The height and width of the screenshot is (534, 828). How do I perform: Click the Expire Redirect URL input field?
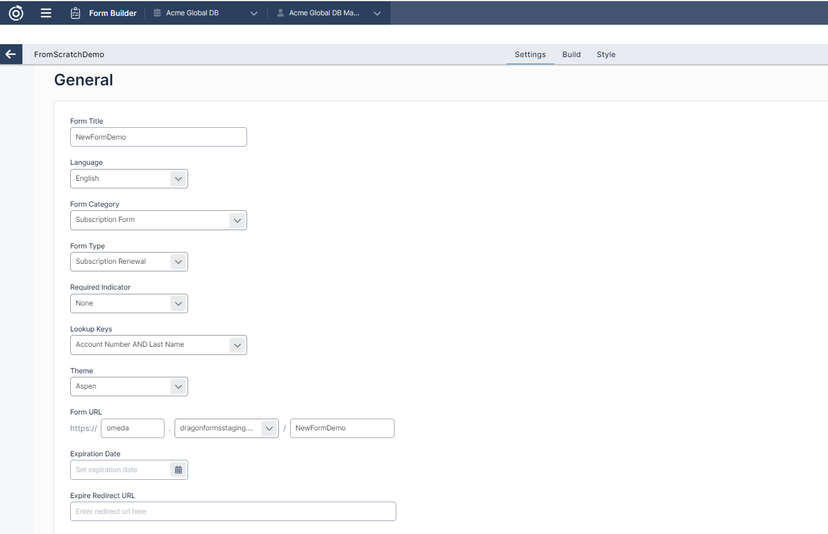233,511
